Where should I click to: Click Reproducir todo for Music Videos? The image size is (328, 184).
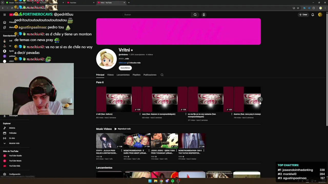pyautogui.click(x=122, y=129)
